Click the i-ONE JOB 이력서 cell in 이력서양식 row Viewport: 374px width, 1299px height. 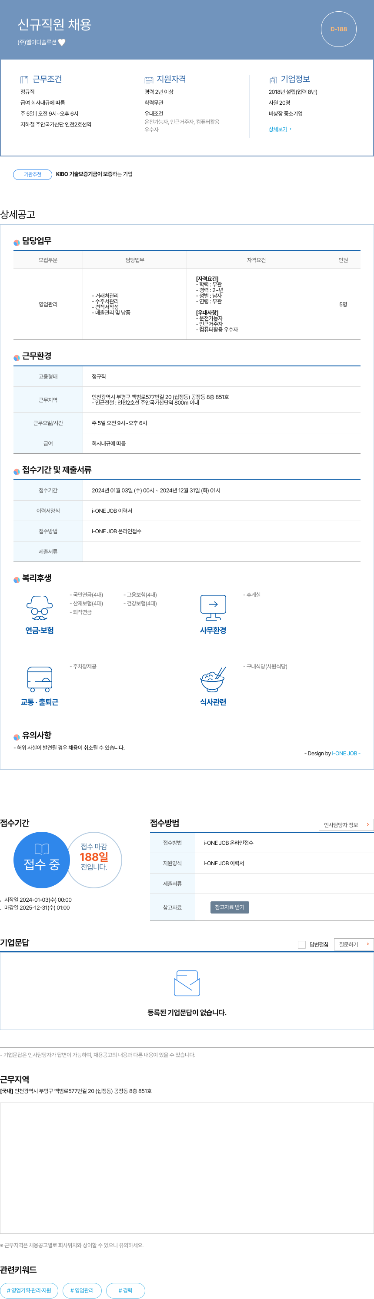(222, 511)
